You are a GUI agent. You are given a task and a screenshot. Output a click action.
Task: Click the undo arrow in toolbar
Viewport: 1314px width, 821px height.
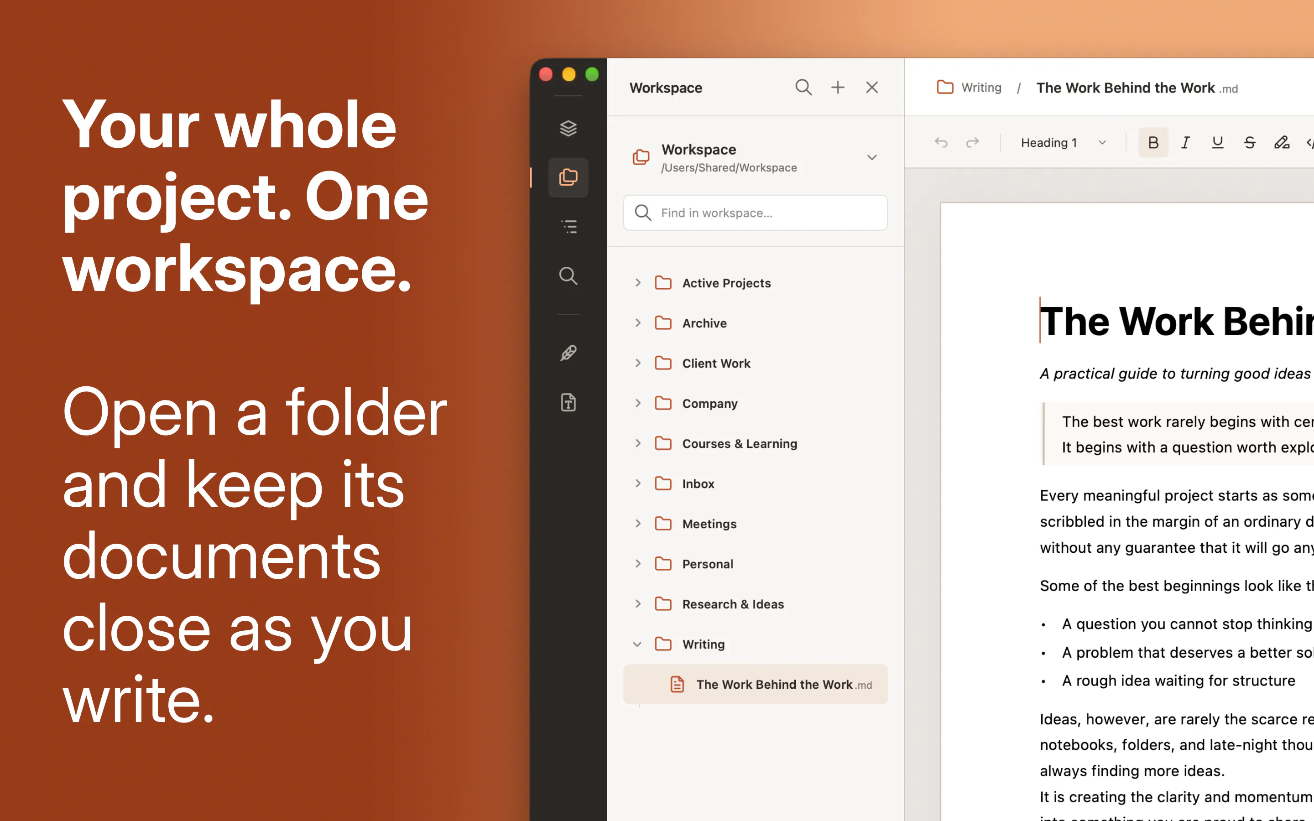(x=941, y=143)
